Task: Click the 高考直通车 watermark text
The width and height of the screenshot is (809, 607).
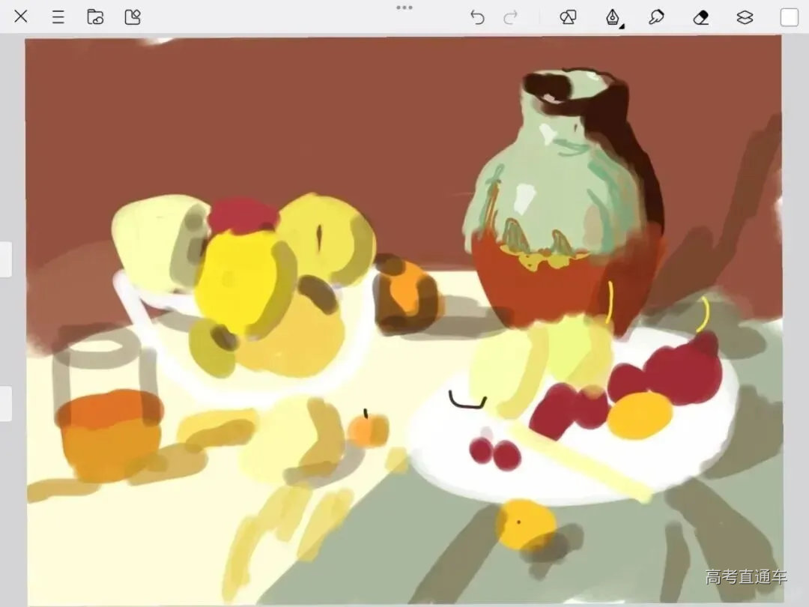Action: (746, 576)
